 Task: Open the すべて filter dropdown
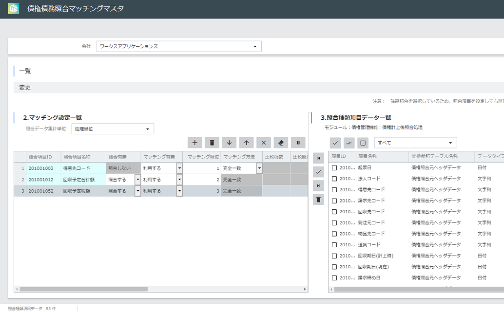[415, 143]
